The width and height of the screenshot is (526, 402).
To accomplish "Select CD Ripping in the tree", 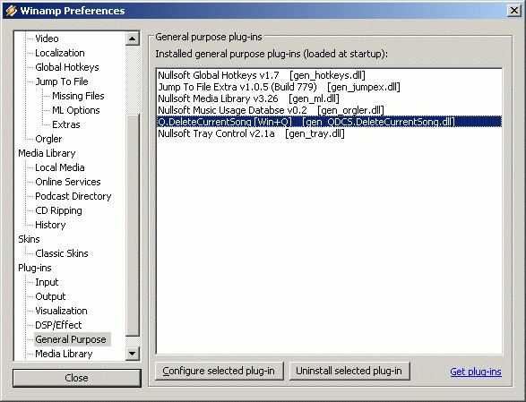I will [59, 210].
